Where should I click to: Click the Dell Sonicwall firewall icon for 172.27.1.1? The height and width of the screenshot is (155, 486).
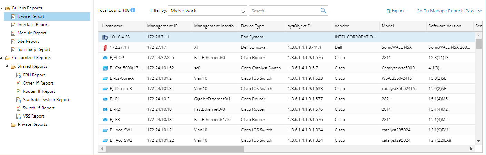pyautogui.click(x=105, y=47)
